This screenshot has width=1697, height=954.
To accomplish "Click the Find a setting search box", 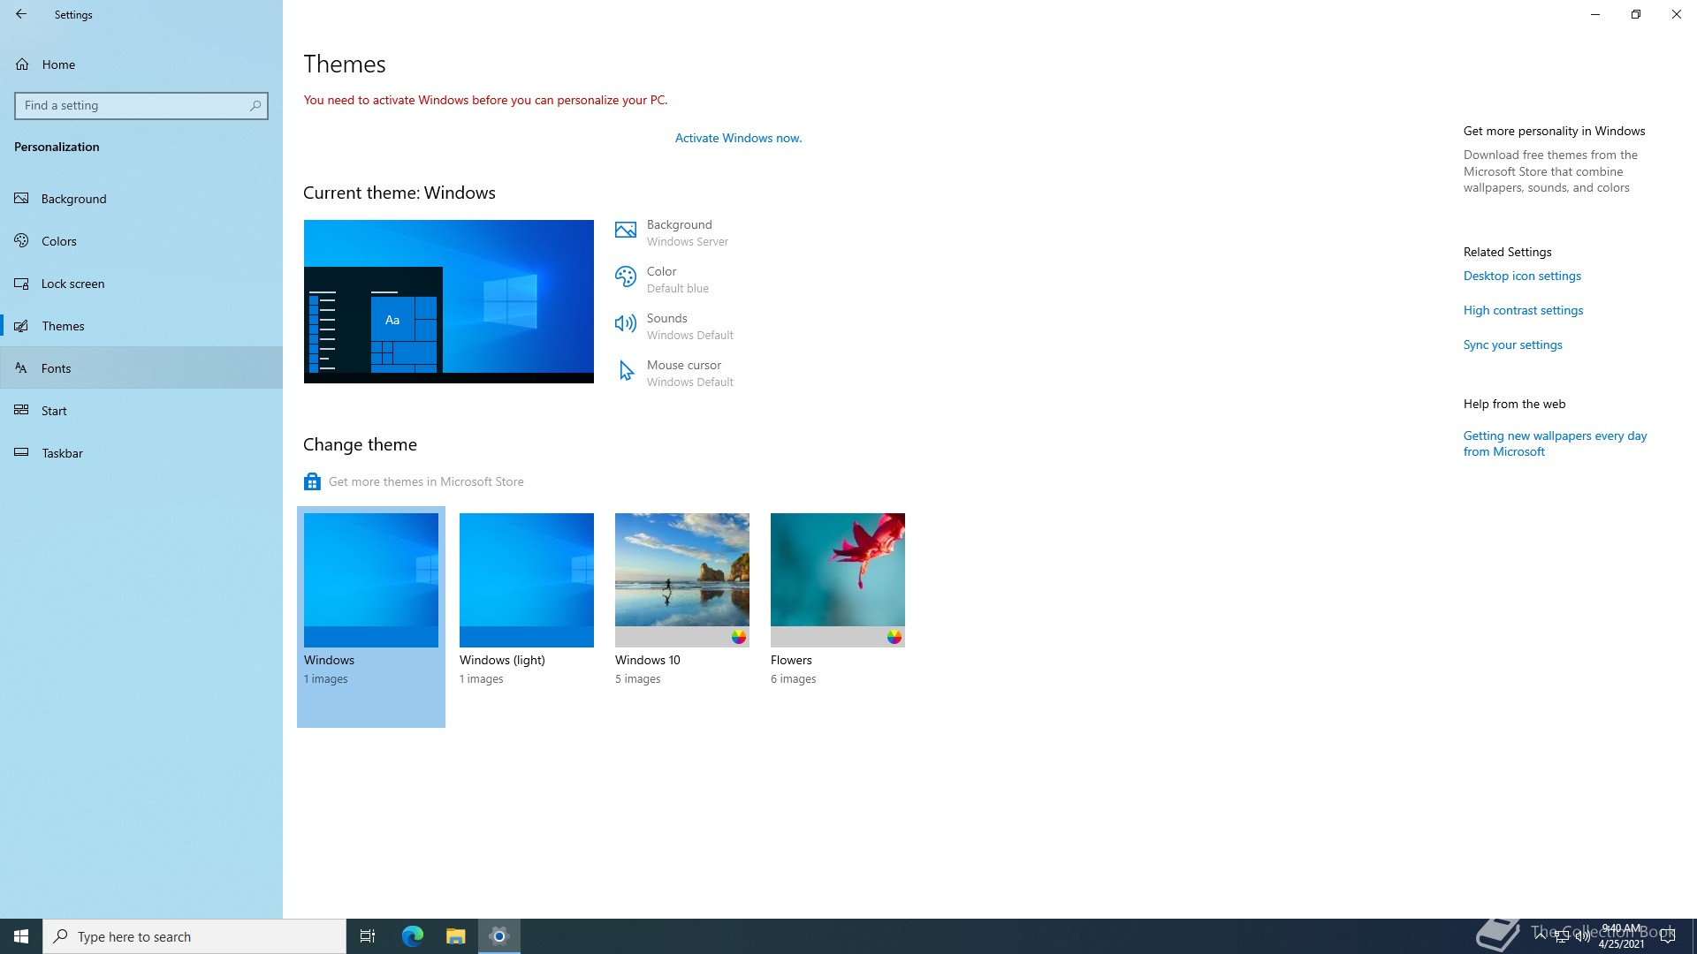I will click(x=133, y=105).
